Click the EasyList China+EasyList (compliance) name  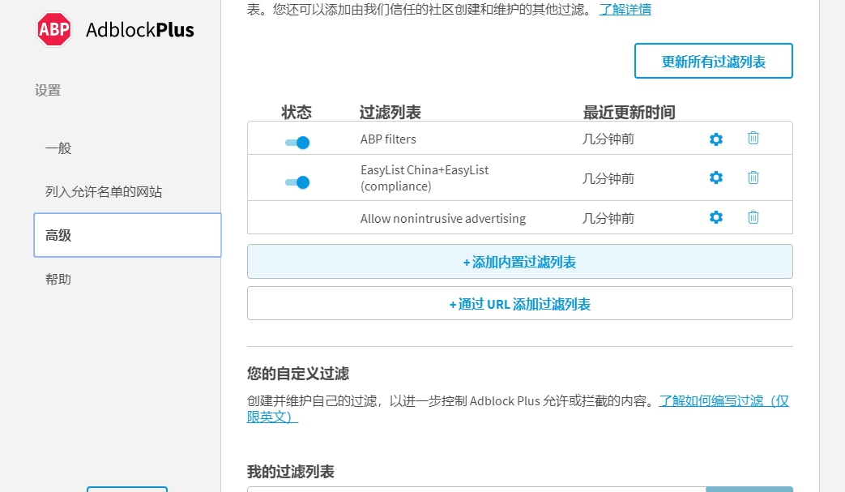click(x=425, y=178)
